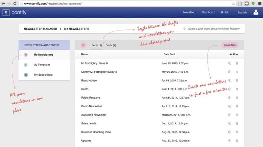This screenshot has height=147, width=263.
Task: Click the N icon beside My Newsletters
Action: click(26, 55)
